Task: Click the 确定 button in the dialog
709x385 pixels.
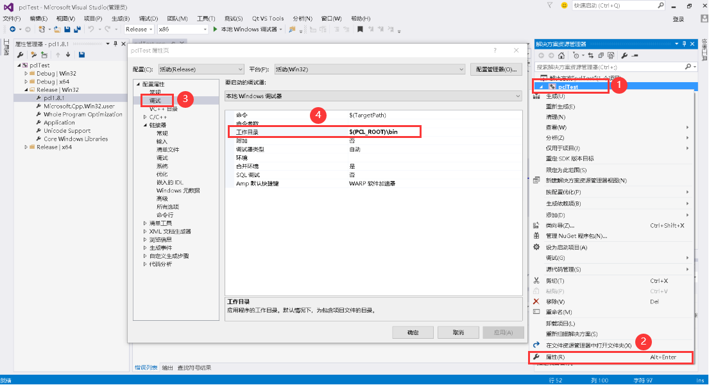Action: (413, 332)
